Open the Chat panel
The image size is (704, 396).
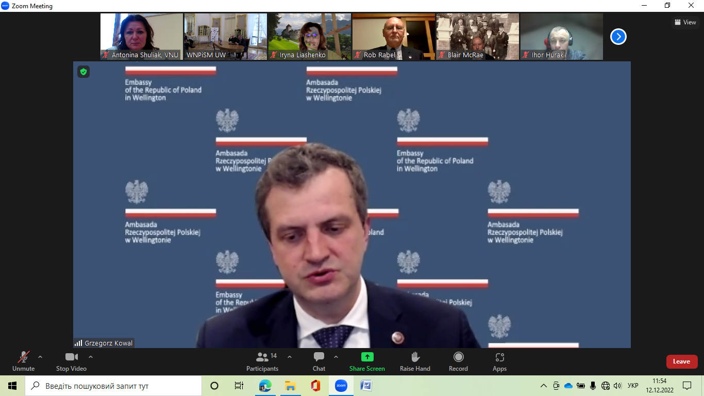[319, 361]
